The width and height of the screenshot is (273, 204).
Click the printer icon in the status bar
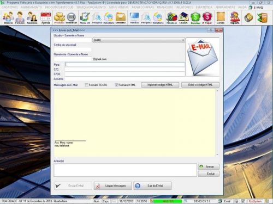(x=236, y=201)
